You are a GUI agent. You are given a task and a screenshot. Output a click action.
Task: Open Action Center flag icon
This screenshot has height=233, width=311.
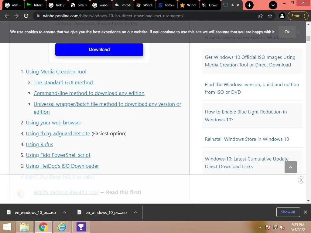pos(268,227)
